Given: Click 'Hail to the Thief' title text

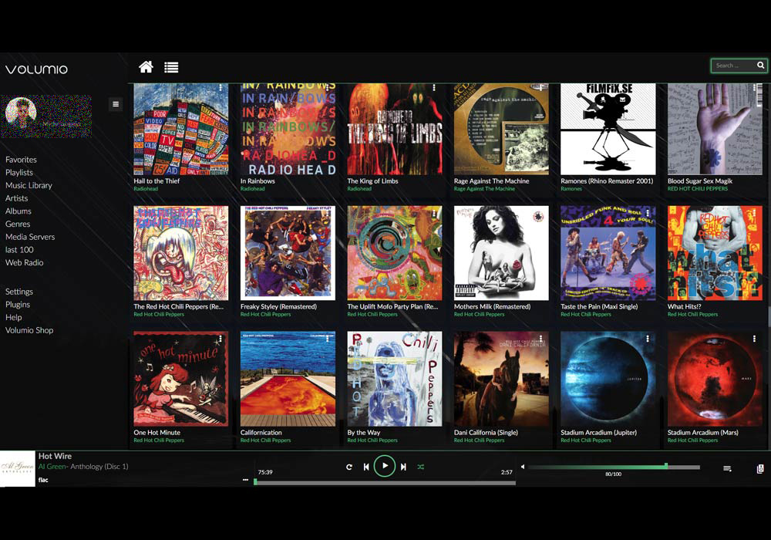Looking at the screenshot, I should [x=157, y=181].
